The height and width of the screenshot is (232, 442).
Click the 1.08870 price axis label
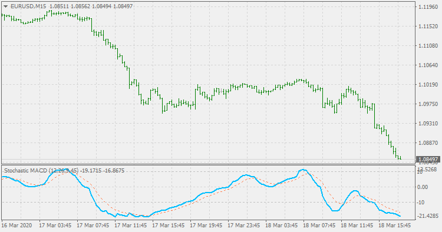click(428, 142)
